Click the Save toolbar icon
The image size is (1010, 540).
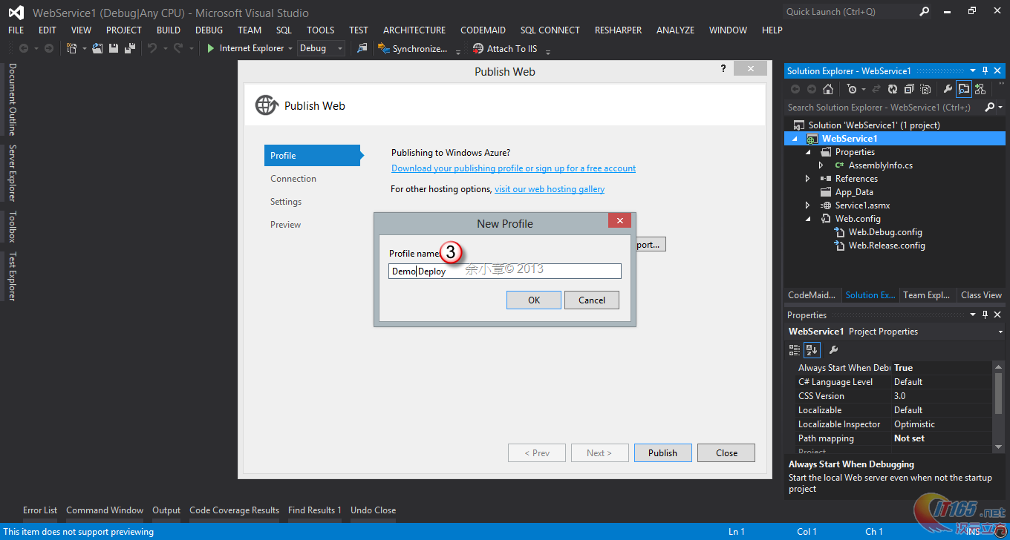pyautogui.click(x=114, y=48)
